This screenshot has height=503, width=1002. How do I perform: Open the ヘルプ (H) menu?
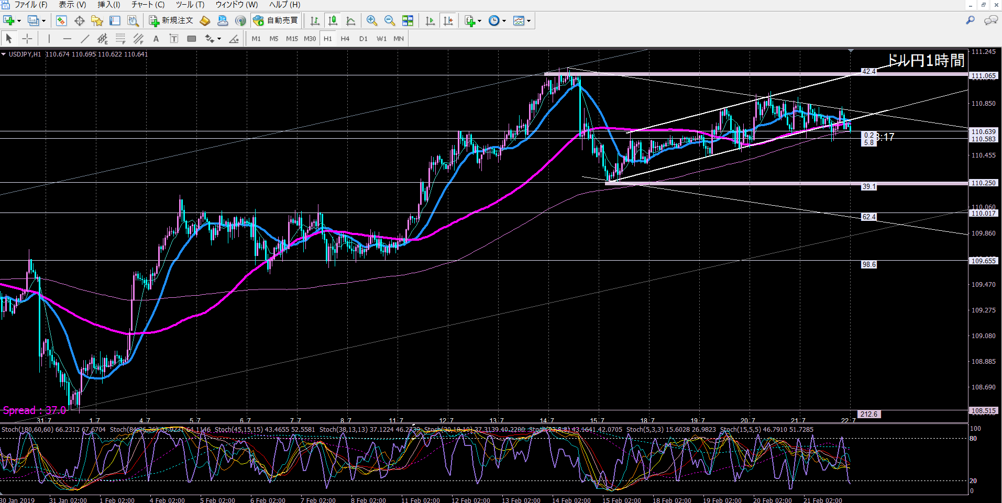[284, 5]
